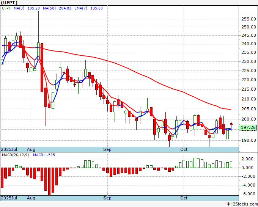Click the 230.00 price axis label

(x=249, y=61)
